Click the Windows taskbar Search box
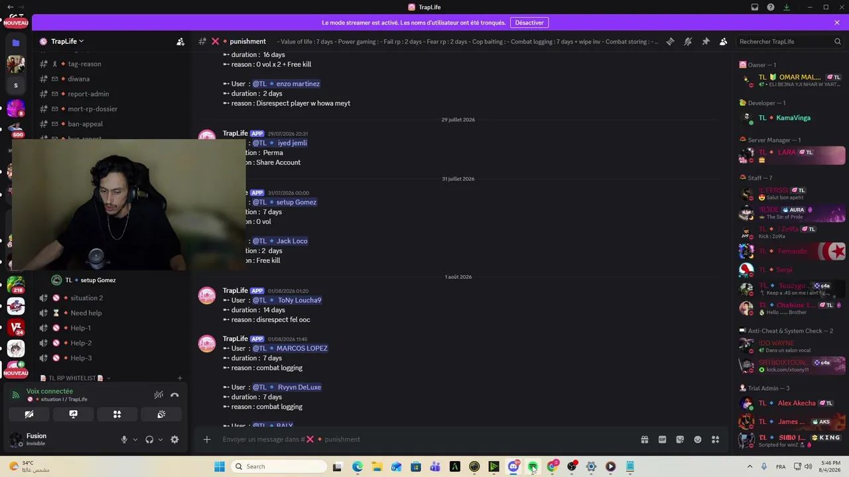The width and height of the screenshot is (849, 477). pyautogui.click(x=279, y=466)
